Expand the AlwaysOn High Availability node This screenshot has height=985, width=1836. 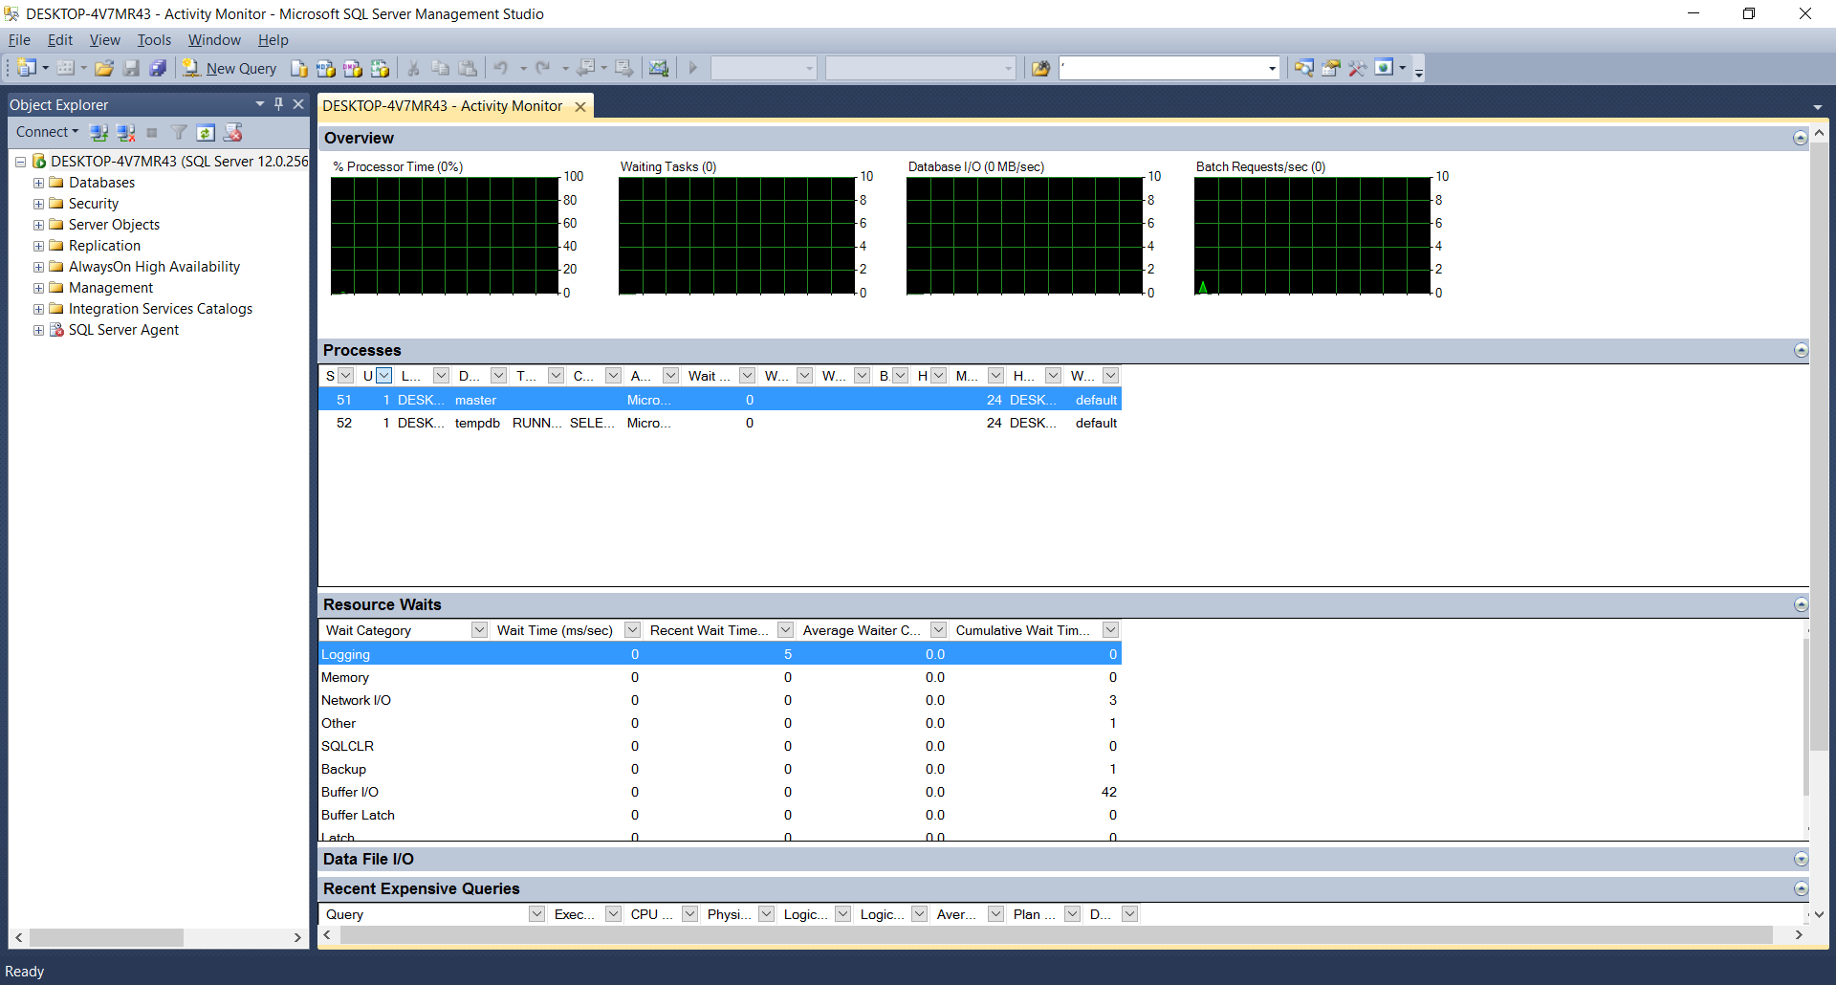pyautogui.click(x=38, y=267)
